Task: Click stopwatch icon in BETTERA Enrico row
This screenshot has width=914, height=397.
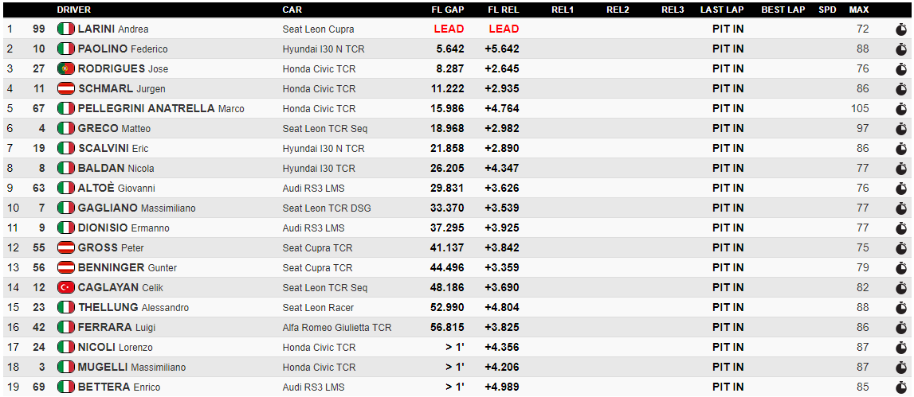Action: click(x=901, y=387)
